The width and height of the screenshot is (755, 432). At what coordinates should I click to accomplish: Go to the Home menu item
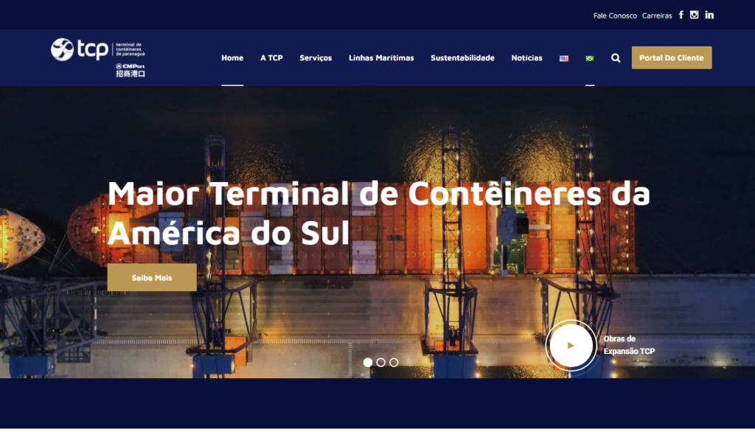[x=232, y=58]
